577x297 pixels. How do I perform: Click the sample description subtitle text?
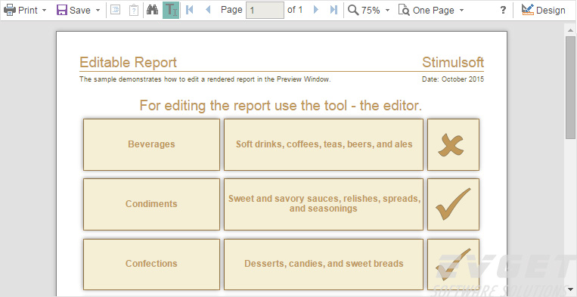(x=205, y=79)
